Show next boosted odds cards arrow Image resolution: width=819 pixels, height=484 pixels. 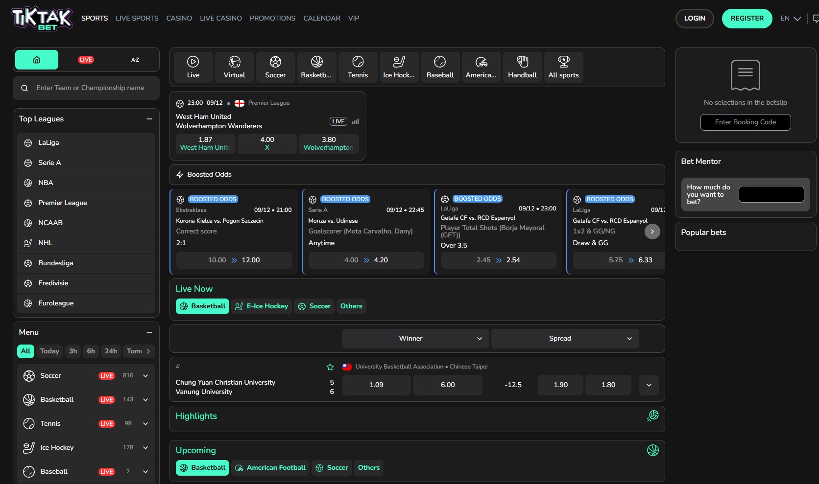(x=652, y=231)
